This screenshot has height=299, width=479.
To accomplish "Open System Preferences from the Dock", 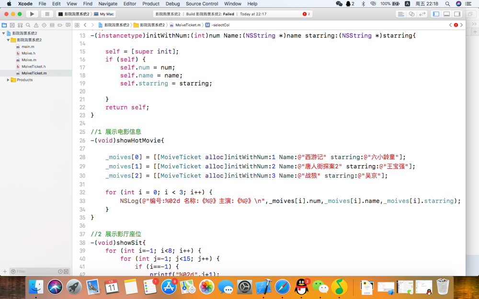I will [x=244, y=287].
